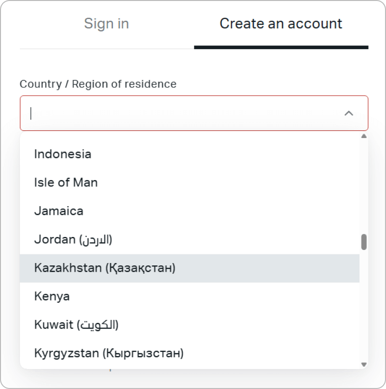386x389 pixels.
Task: Select Kenya from the list
Action: coord(52,296)
